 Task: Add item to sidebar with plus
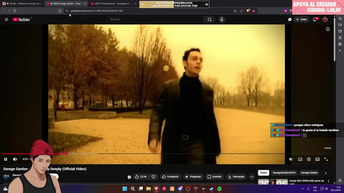340,51
